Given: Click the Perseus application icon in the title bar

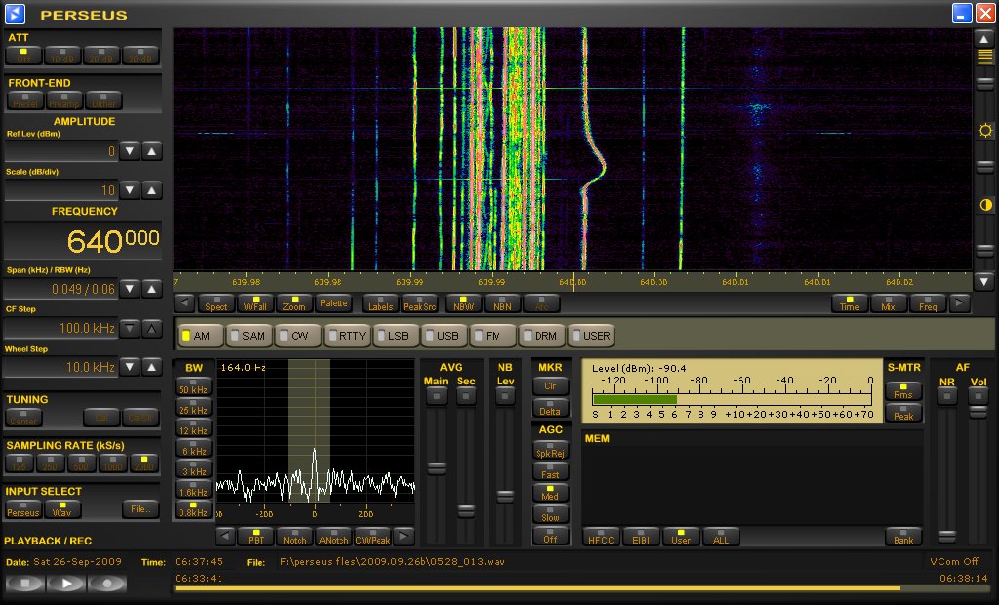Looking at the screenshot, I should (x=15, y=14).
